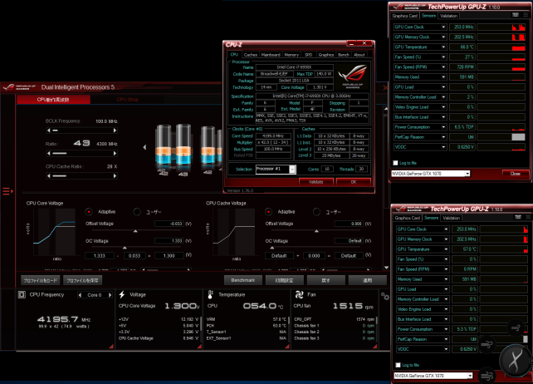Image resolution: width=533 pixels, height=384 pixels.
Task: Open the lower GPU-Z hamburger menu
Action: tap(529, 217)
